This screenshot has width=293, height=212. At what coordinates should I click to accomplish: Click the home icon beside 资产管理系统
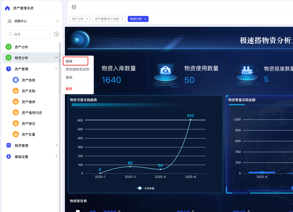pyautogui.click(x=7, y=8)
